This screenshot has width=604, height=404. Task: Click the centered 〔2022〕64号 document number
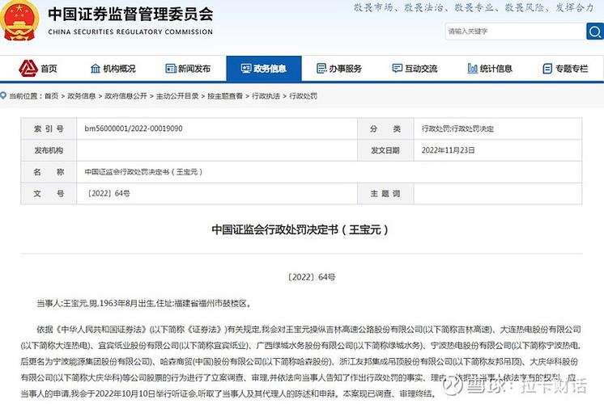(x=311, y=277)
